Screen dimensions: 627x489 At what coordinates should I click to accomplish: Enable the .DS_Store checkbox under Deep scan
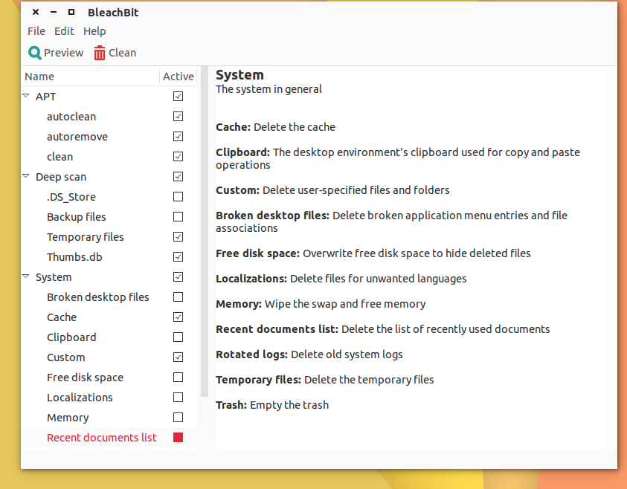tap(178, 196)
